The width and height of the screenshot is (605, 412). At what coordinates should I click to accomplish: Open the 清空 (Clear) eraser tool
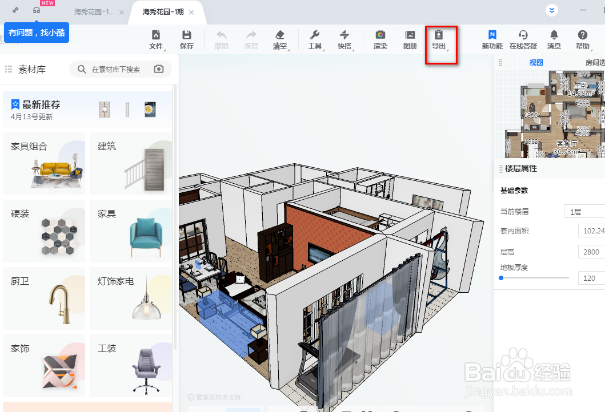coord(280,40)
